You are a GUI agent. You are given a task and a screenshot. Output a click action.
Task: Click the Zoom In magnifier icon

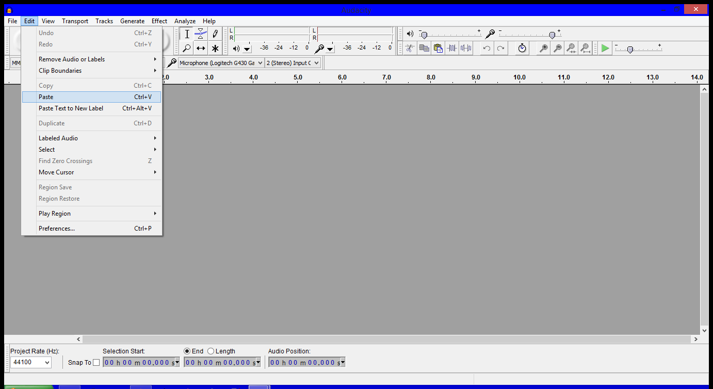(x=543, y=48)
